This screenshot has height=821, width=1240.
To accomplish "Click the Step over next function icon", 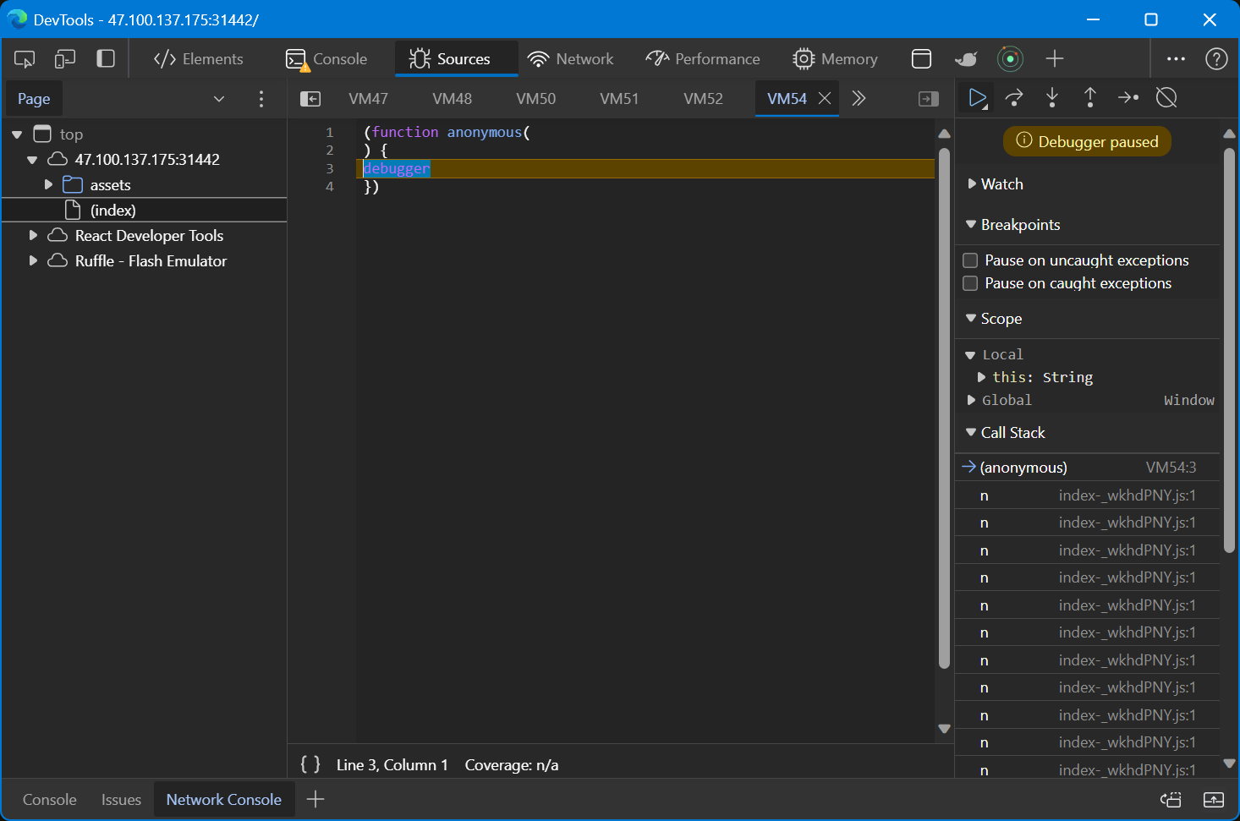I will 1014,98.
